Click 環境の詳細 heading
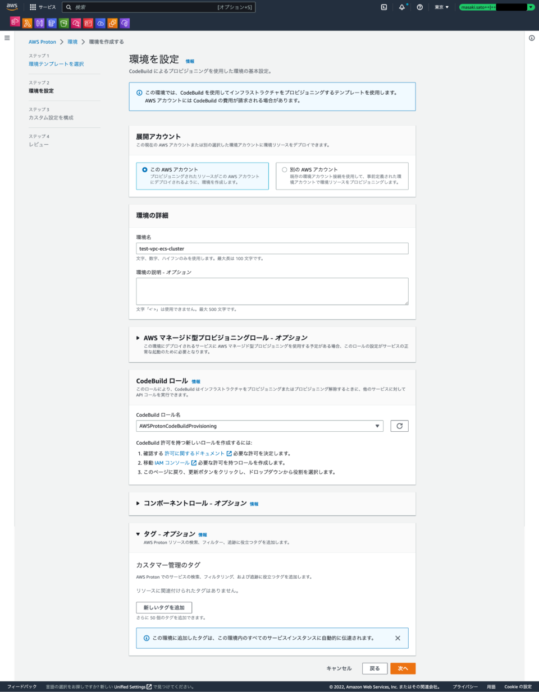This screenshot has height=692, width=539. pos(152,215)
